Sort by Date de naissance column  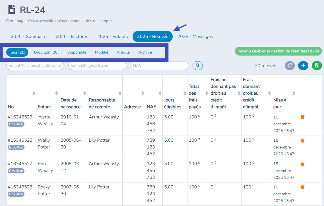click(84, 93)
